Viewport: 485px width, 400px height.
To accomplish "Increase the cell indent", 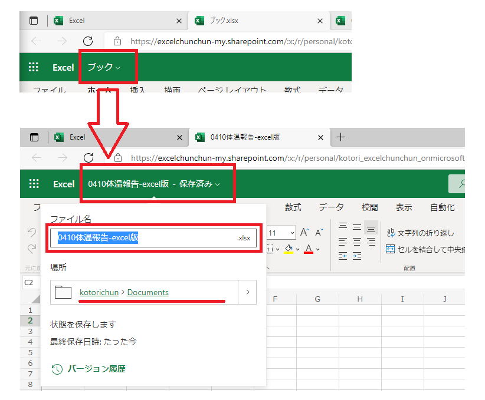I will [x=357, y=256].
